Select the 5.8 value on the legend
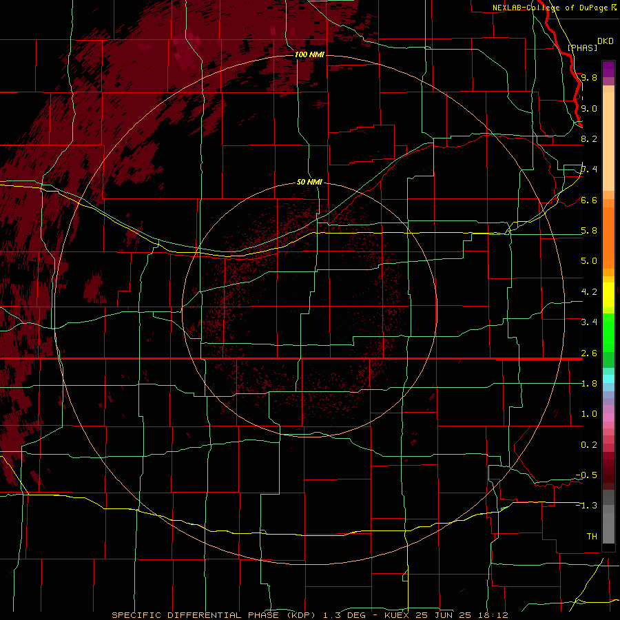 pos(589,231)
